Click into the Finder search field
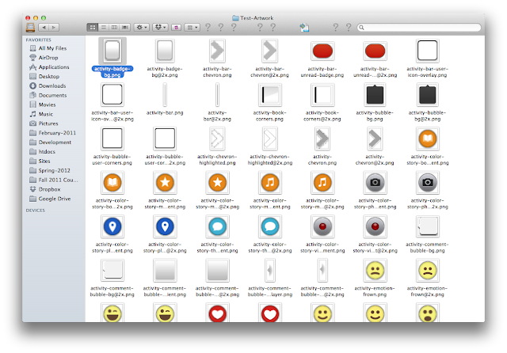Screen dimensions: 507x353 419,28
